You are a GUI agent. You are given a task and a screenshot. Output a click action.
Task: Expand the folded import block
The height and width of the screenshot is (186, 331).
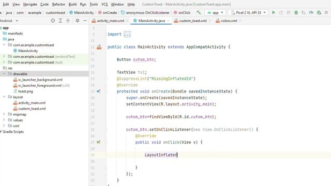(x=127, y=34)
